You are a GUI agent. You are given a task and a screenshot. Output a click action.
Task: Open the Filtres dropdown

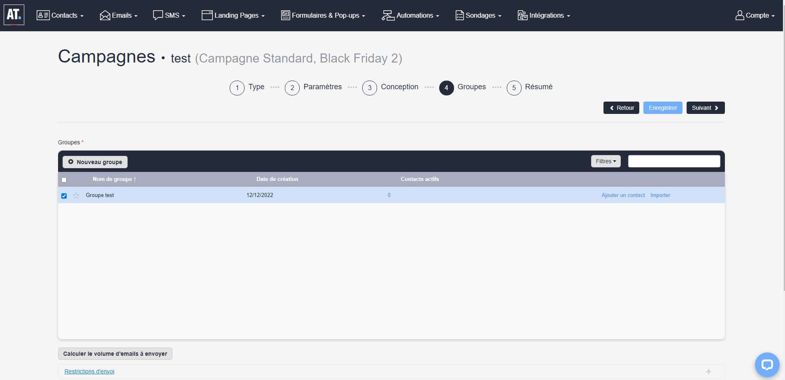pyautogui.click(x=606, y=161)
